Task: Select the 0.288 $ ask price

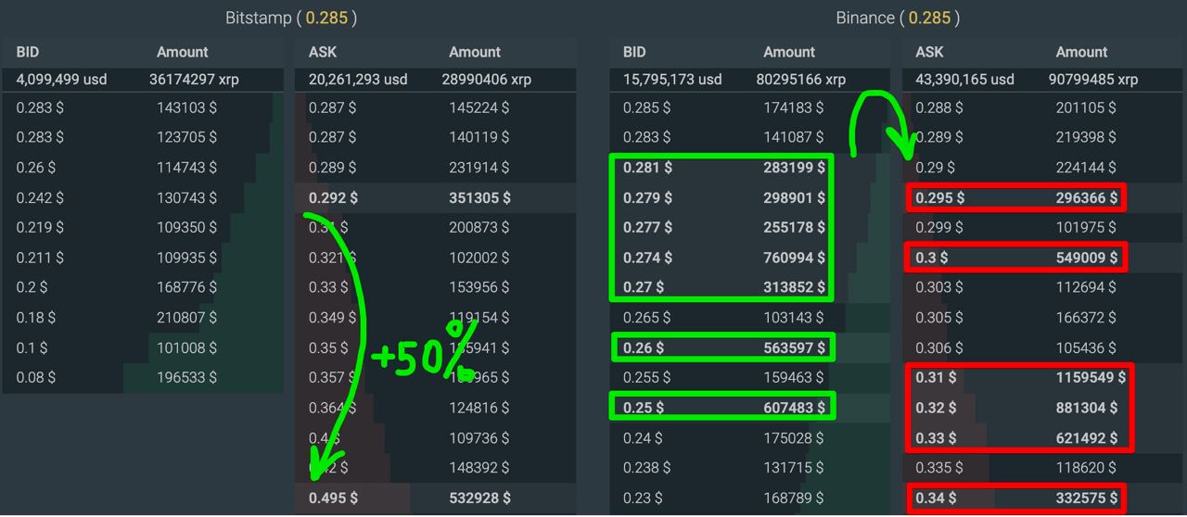Action: [939, 107]
